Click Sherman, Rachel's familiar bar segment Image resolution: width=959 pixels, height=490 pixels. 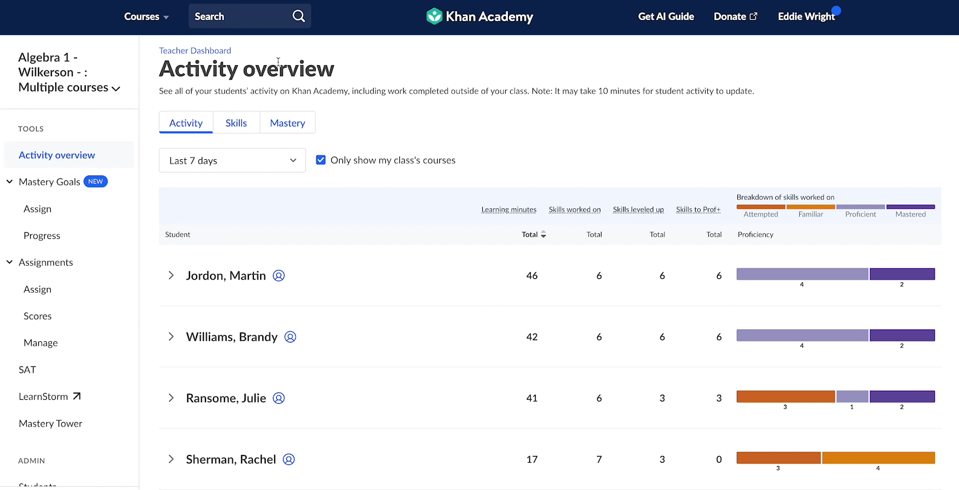tap(878, 458)
